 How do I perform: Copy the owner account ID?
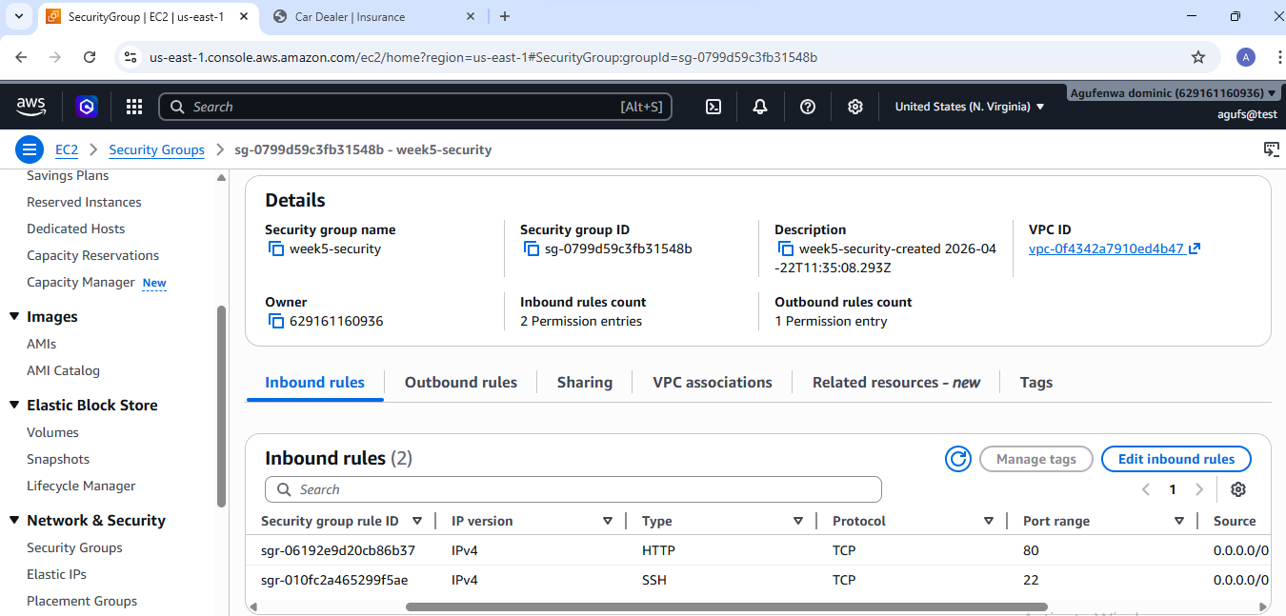pos(276,322)
